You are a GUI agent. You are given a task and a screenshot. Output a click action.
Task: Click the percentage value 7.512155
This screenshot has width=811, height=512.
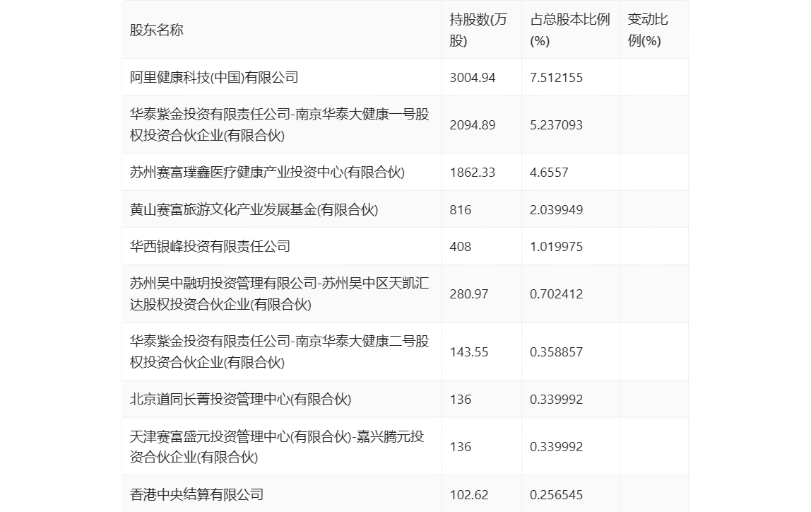(x=556, y=78)
